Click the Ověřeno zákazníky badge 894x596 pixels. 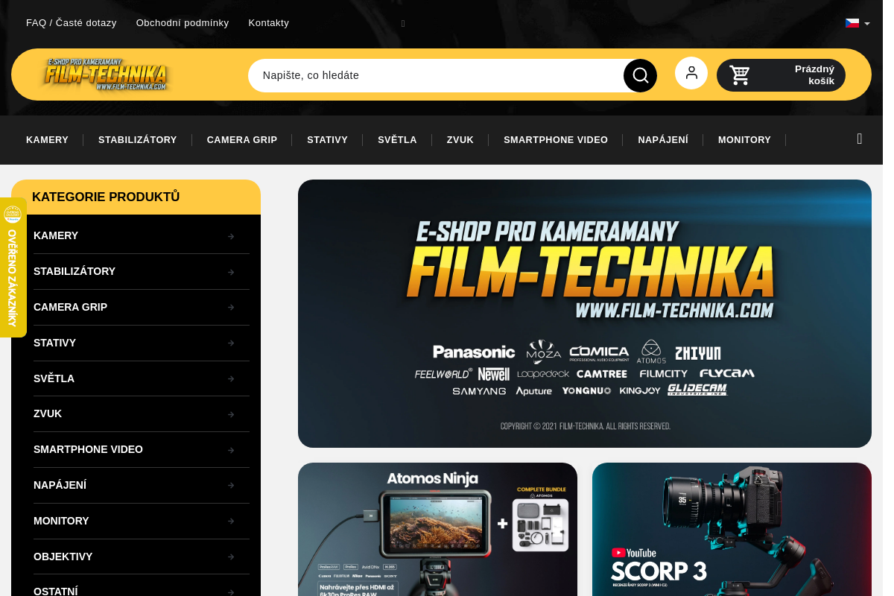[13, 264]
